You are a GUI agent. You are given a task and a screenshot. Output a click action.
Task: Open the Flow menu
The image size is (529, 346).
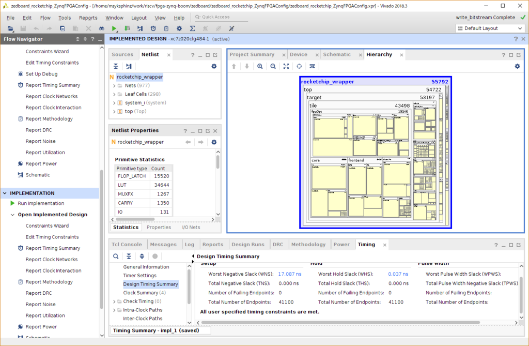tap(45, 18)
